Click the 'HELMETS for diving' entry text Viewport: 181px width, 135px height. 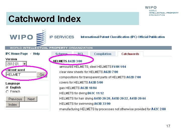pyautogui.click(x=73, y=93)
